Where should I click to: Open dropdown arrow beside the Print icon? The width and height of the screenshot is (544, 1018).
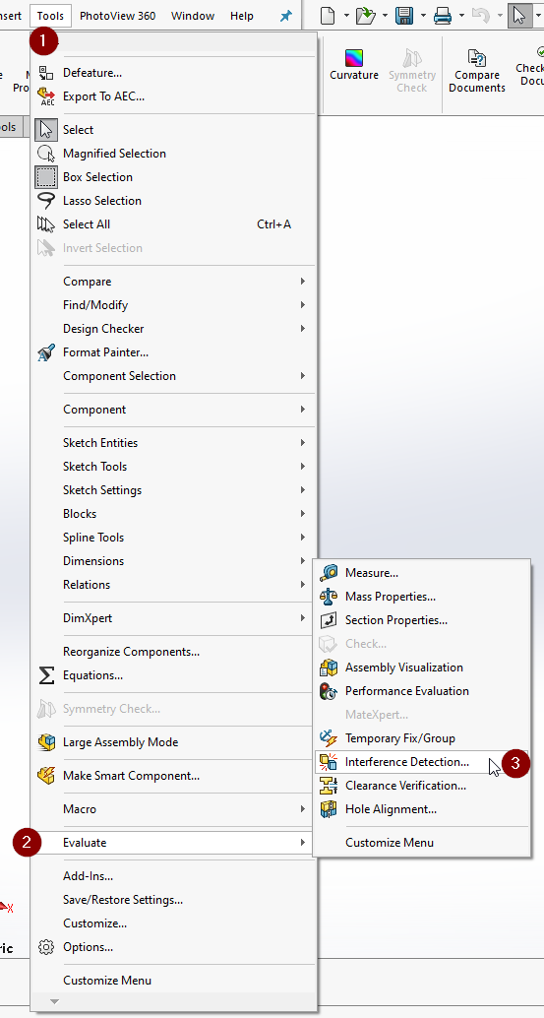click(461, 16)
